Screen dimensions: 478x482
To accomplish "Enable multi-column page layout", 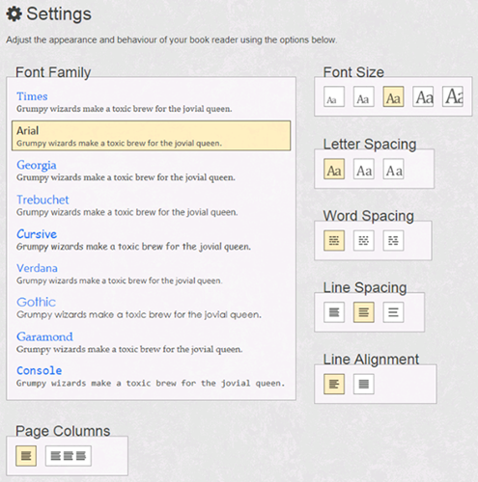I will tap(69, 456).
